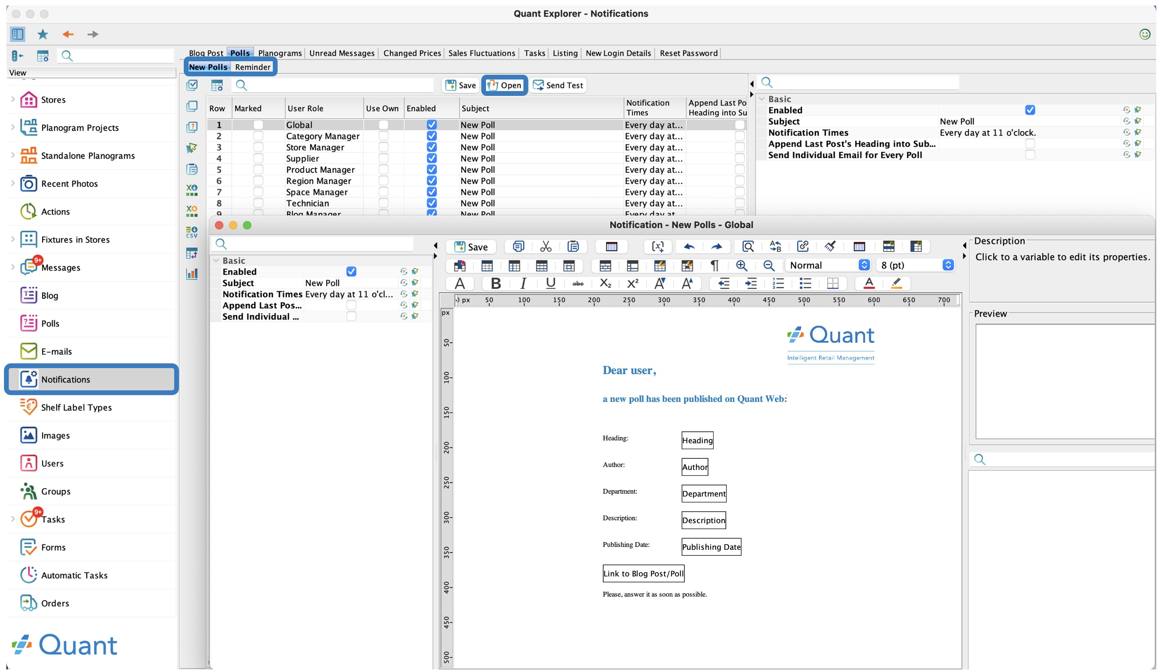This screenshot has height=671, width=1159.
Task: Check Use Own for Store Manager
Action: point(383,147)
